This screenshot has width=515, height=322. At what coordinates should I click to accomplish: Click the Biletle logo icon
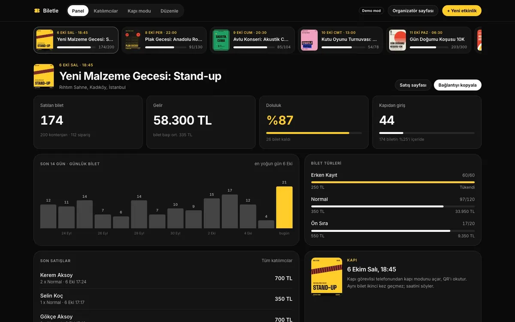click(x=37, y=11)
